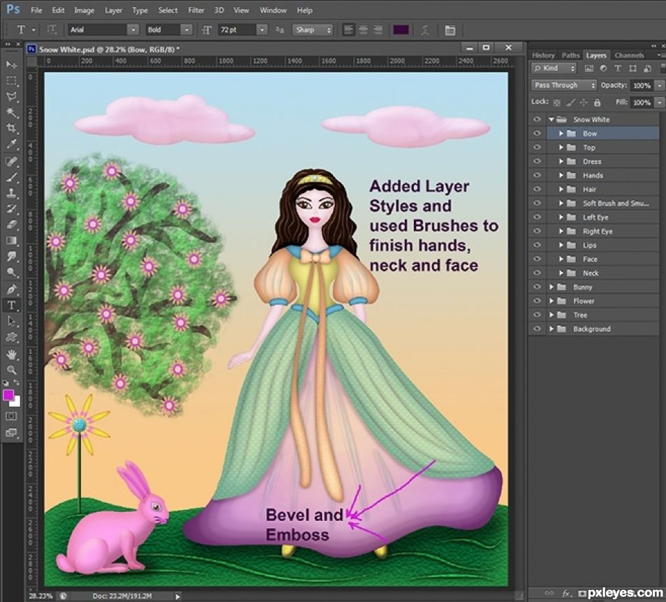
Task: Toggle text orientation in options bar
Action: (x=52, y=30)
